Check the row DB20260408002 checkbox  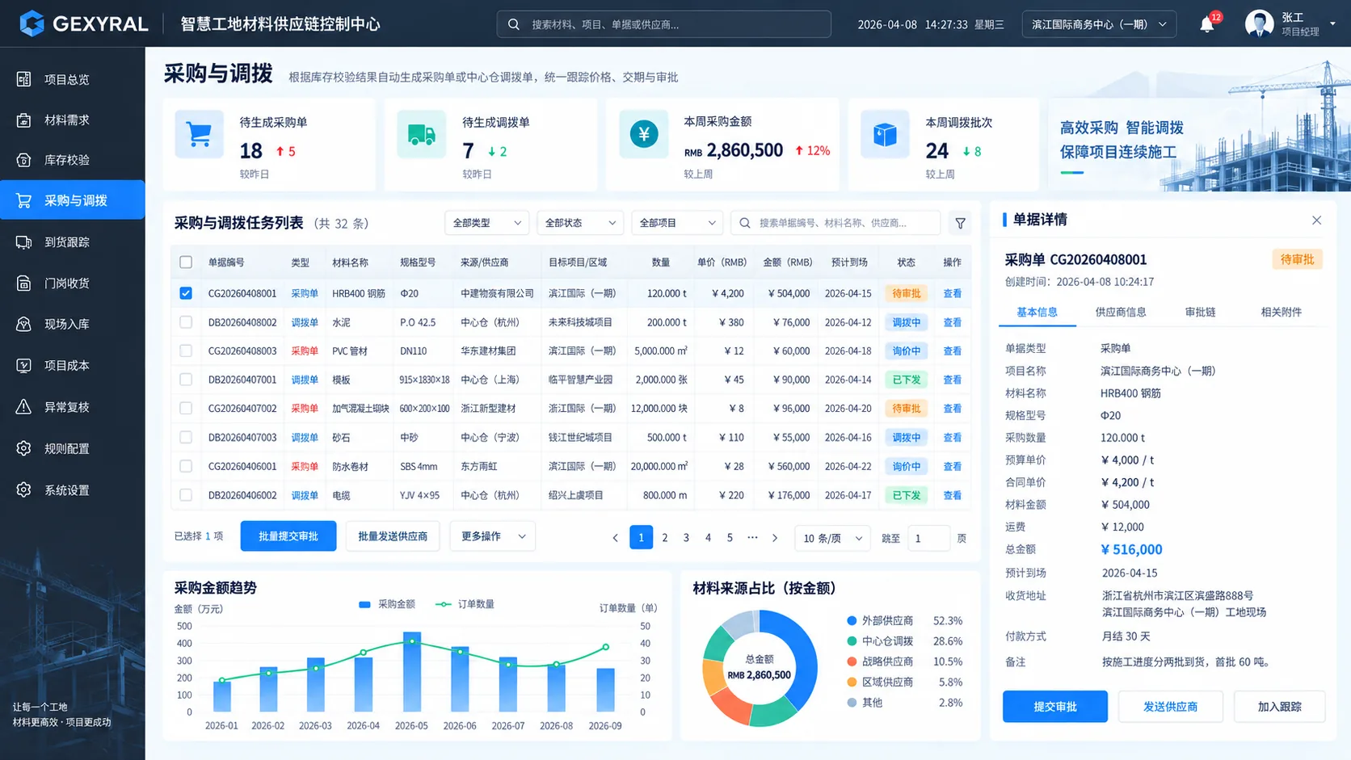click(x=186, y=322)
